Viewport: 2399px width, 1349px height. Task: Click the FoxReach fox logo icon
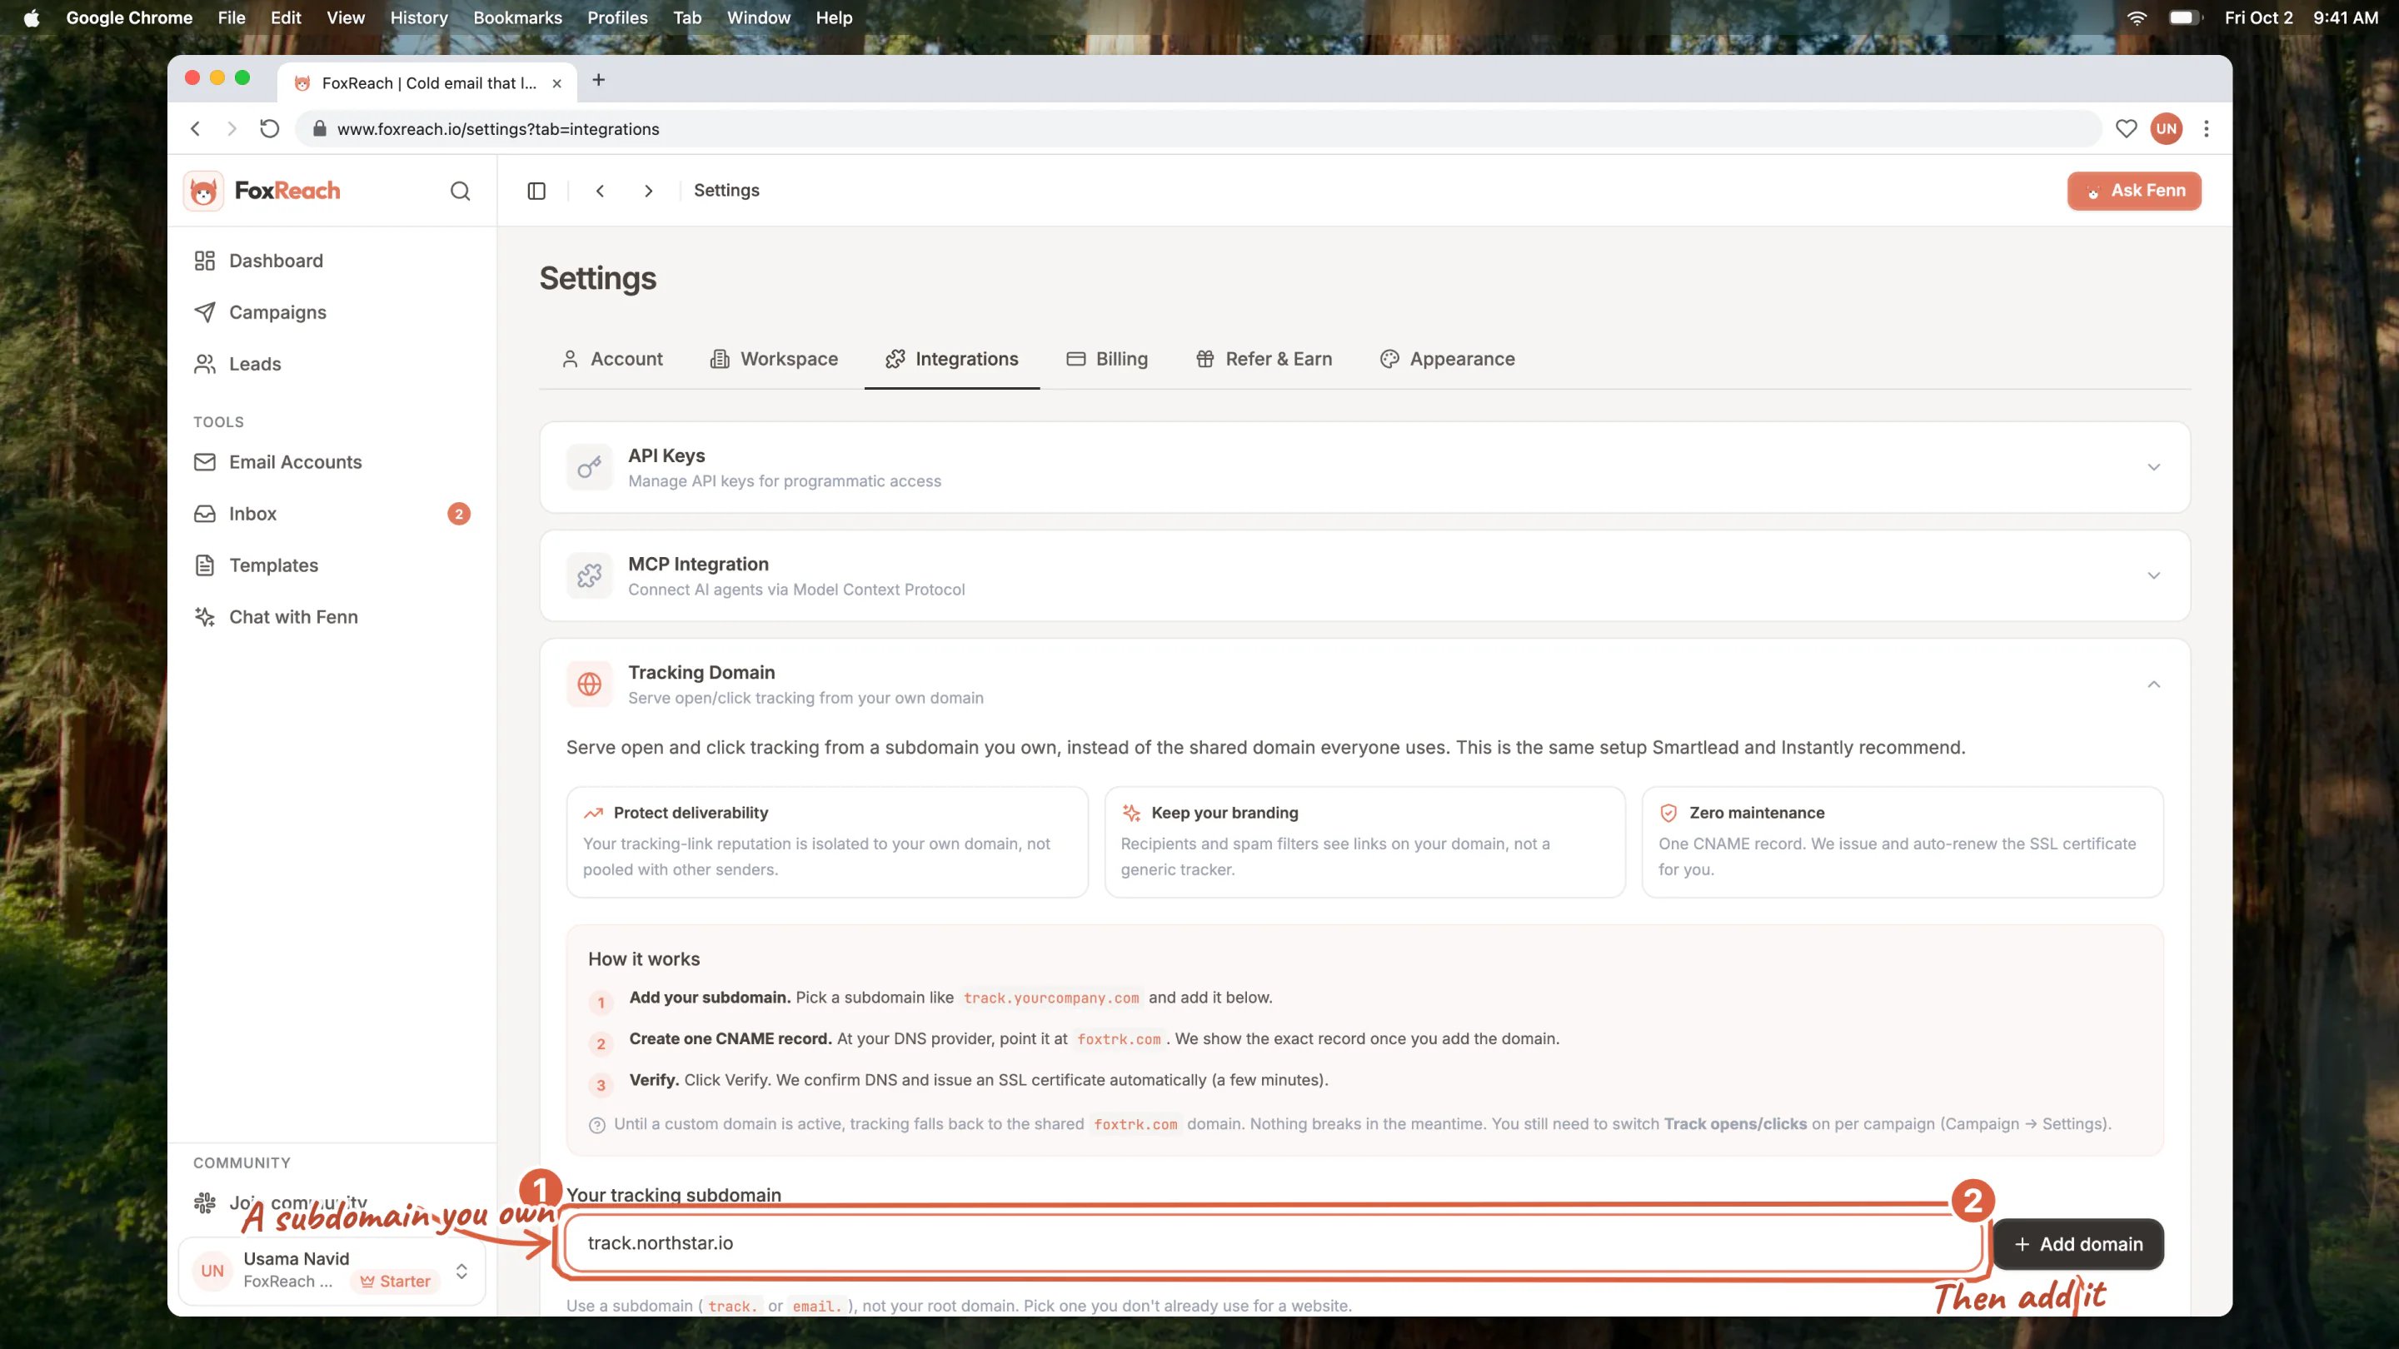point(203,191)
